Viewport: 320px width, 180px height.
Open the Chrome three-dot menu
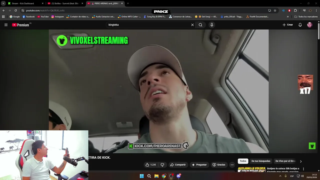(316, 10)
